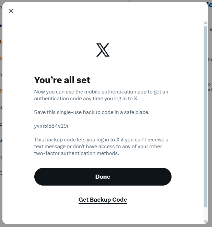Click the "You're all set" heading
The height and width of the screenshot is (227, 212).
point(62,80)
